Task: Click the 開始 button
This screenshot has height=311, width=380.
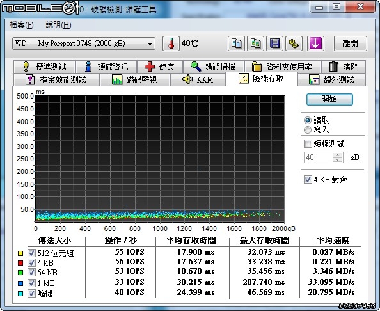Action: pos(329,99)
